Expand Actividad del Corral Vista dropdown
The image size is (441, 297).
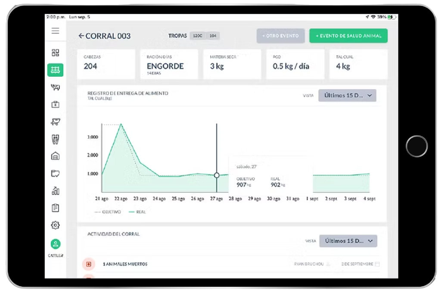point(348,241)
